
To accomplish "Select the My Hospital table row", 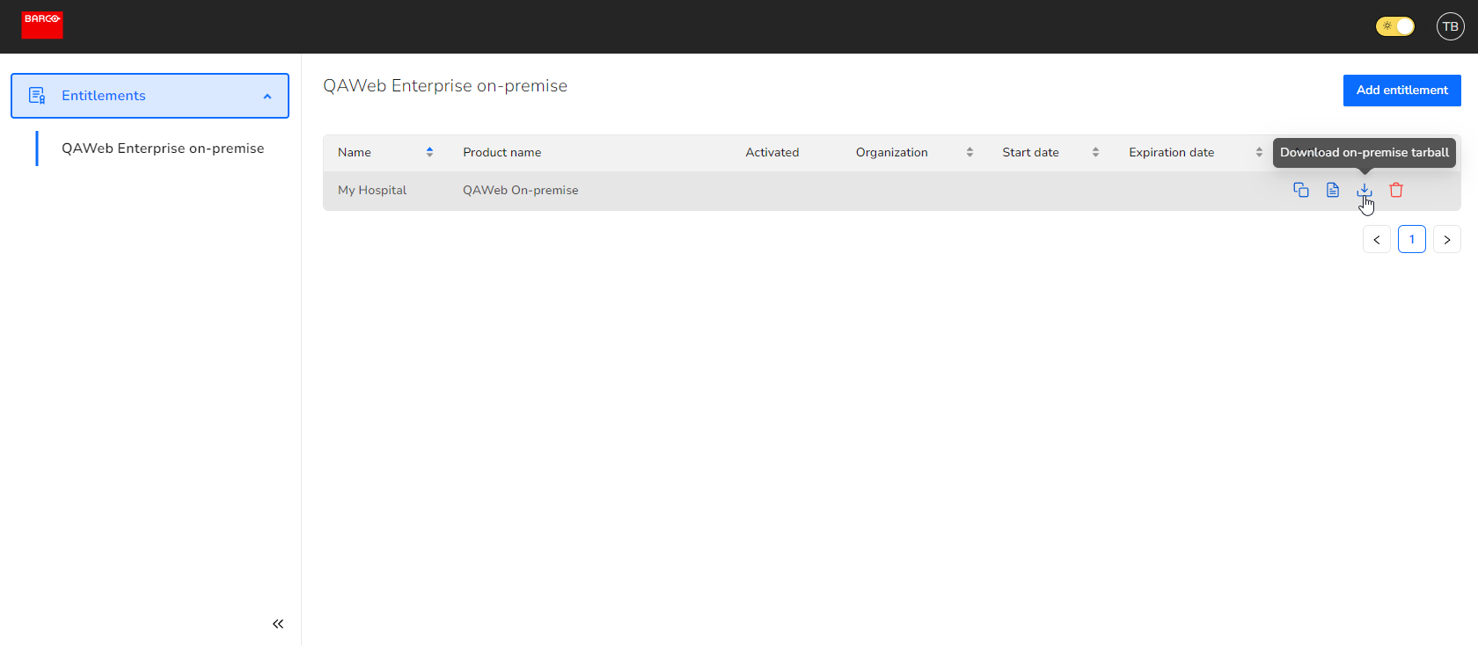I will tap(372, 191).
